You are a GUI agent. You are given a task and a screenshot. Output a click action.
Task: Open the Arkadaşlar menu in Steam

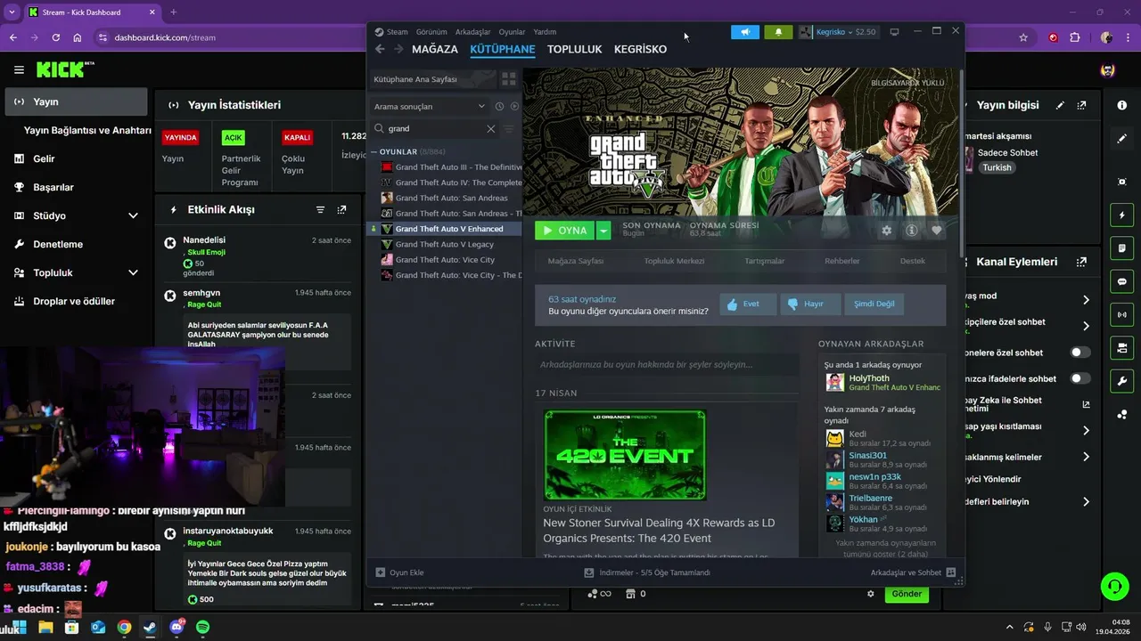pos(472,32)
